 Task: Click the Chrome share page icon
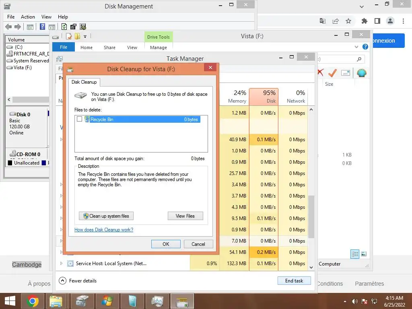pos(336,21)
